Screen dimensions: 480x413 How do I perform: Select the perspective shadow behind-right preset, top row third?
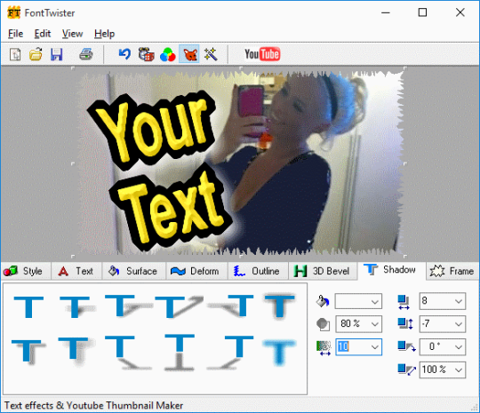coord(128,306)
